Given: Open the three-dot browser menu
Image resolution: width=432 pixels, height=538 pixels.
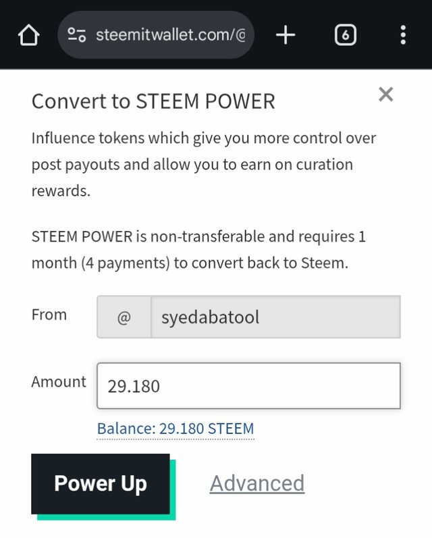Looking at the screenshot, I should 403,35.
